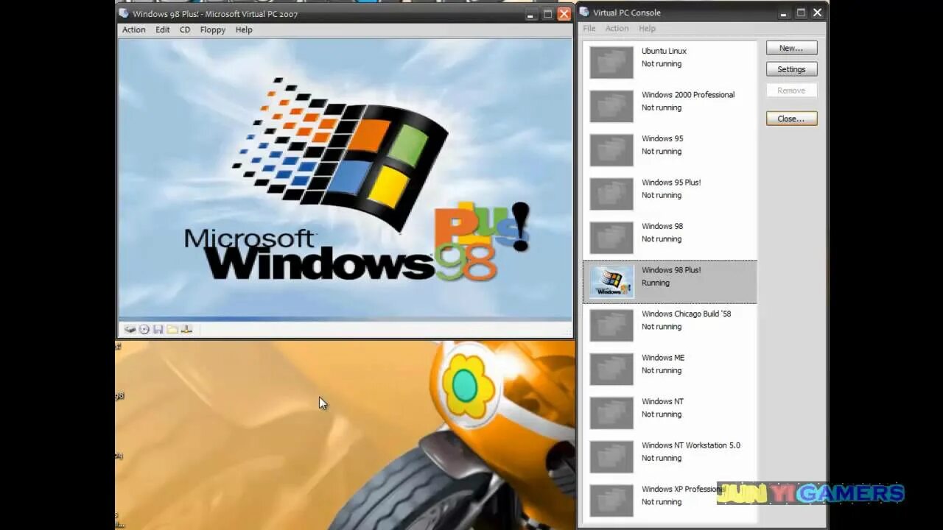
Task: Click the Virtual PC 2007 title bar icon
Action: coord(124,13)
